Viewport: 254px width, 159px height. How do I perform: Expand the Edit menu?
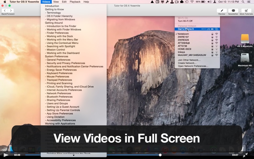click(x=64, y=2)
